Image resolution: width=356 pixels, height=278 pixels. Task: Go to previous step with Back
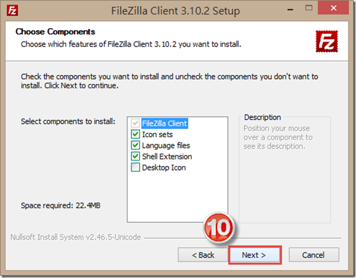point(203,255)
